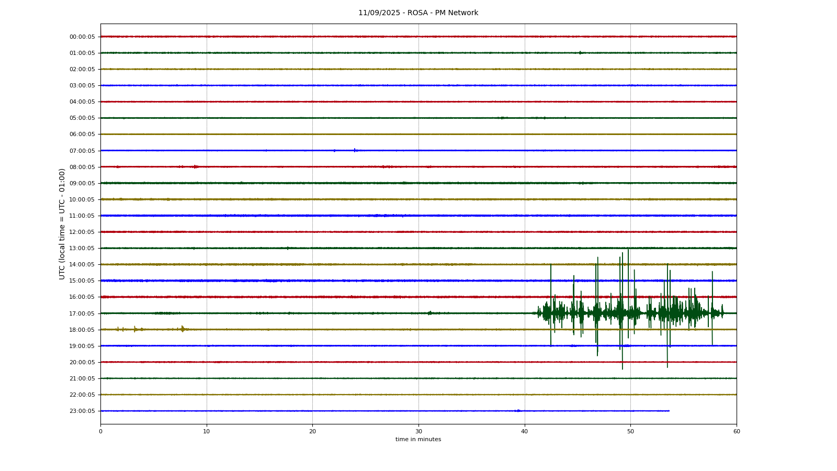Click the x-axis tick label 60

tap(737, 431)
